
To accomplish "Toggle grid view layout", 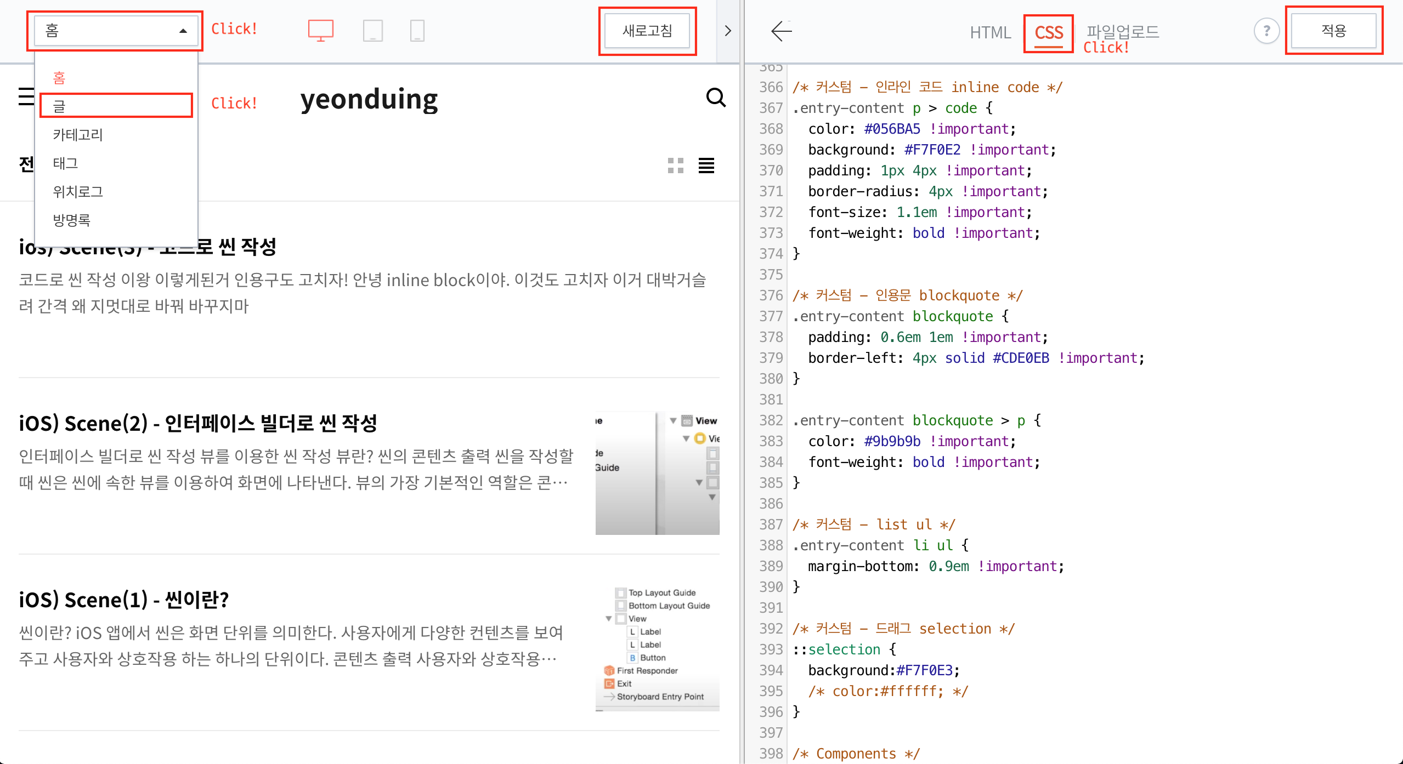I will [675, 166].
